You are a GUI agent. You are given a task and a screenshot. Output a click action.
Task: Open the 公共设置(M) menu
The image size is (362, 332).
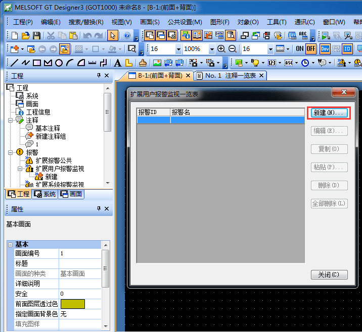click(x=185, y=22)
